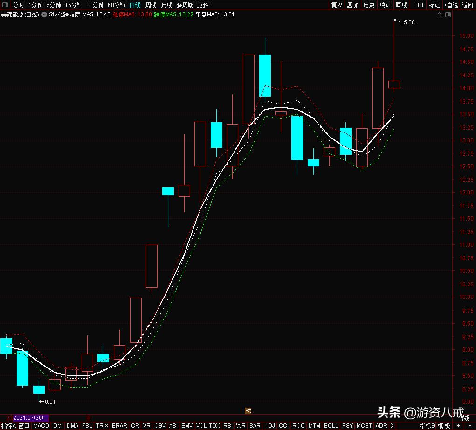
Task: Select the VOL-TDX indicator tab
Action: click(x=208, y=426)
